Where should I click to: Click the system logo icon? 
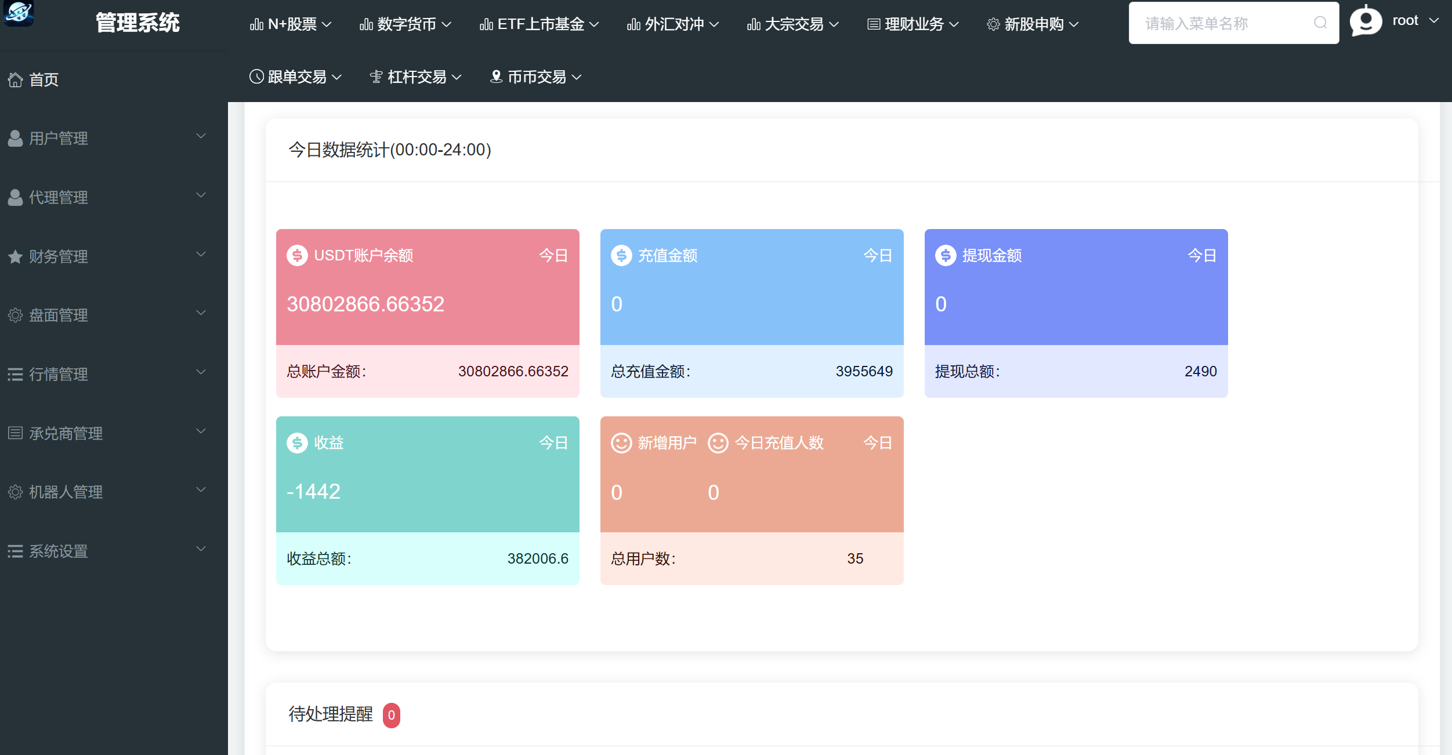(18, 13)
